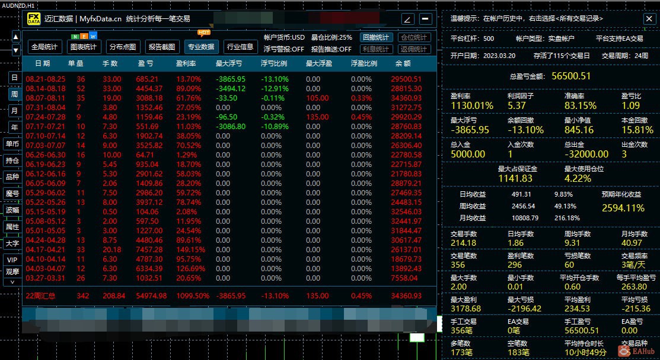Click the white candlestick on the chart

[417, 337]
